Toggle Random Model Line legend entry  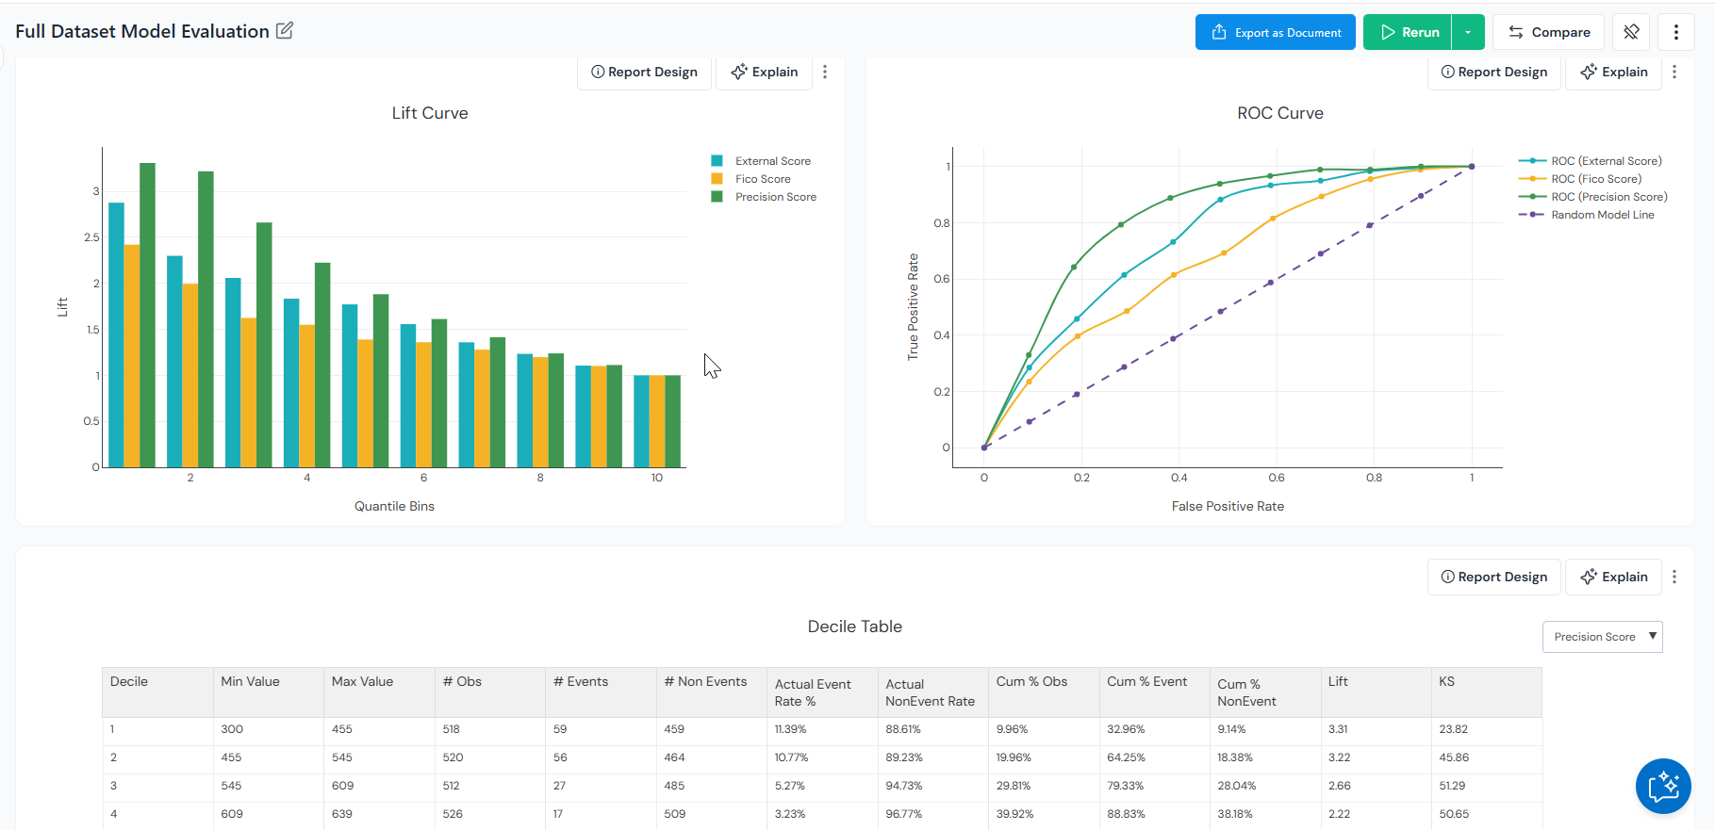[1588, 215]
